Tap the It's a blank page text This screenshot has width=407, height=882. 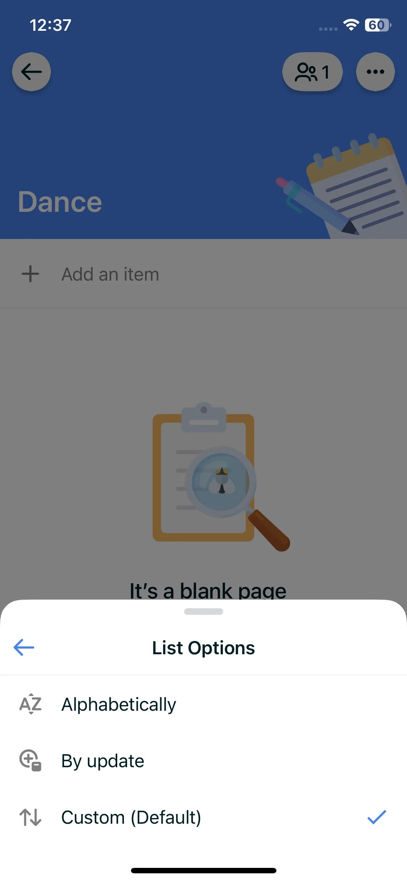(208, 590)
